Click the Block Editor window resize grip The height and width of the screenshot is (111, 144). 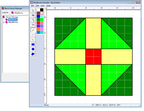pyautogui.click(x=139, y=105)
